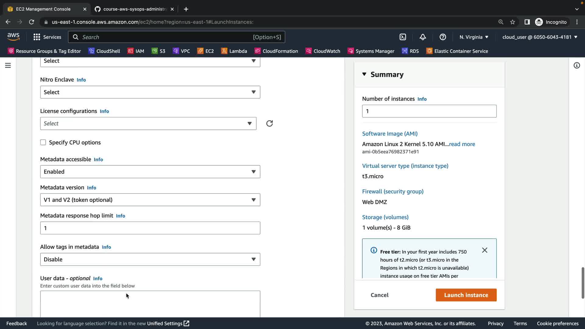This screenshot has height=329, width=585.
Task: Collapse the Summary panel
Action: pos(364,74)
